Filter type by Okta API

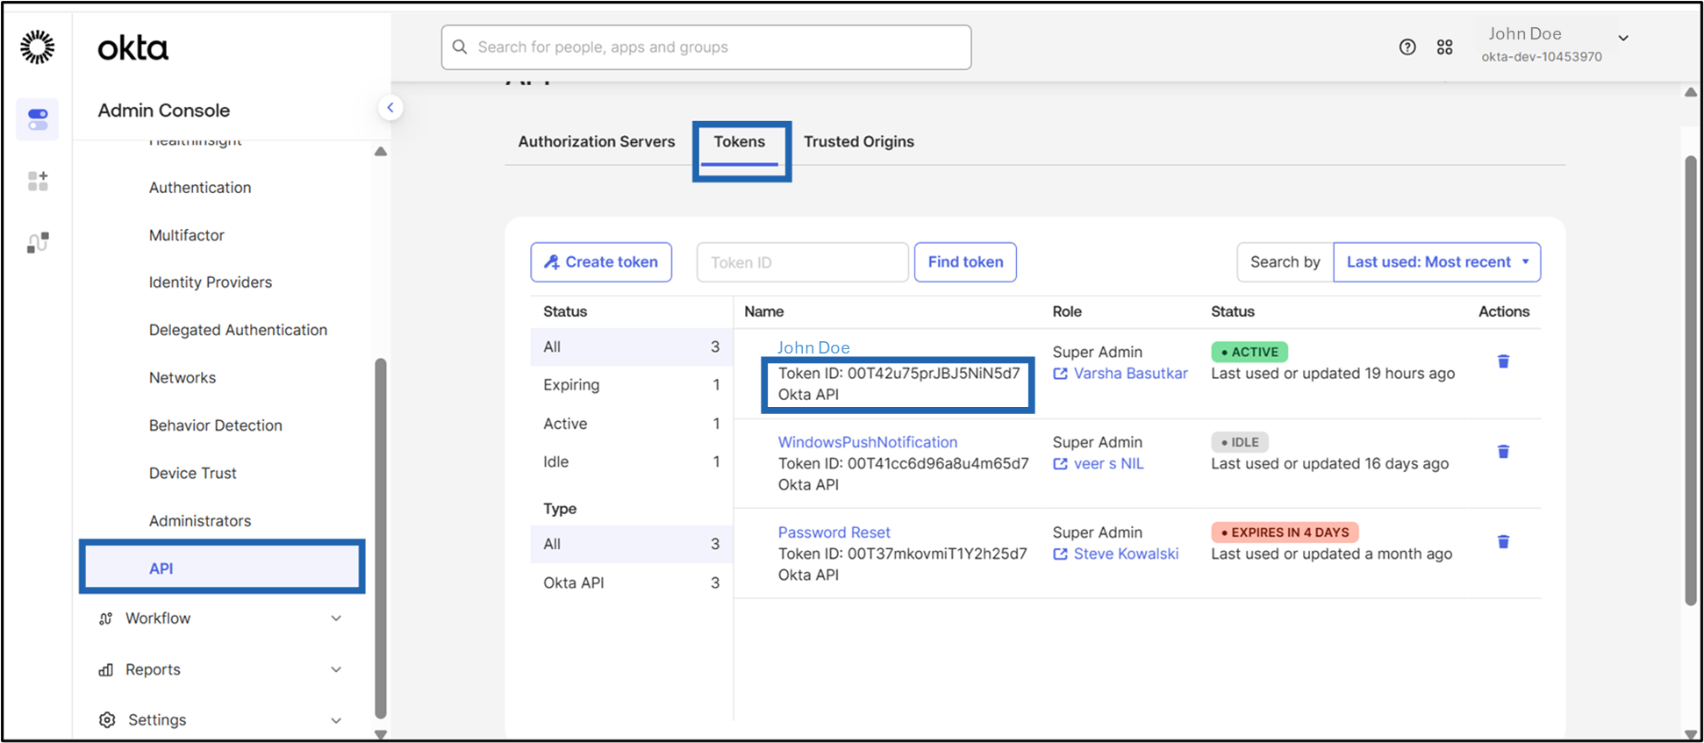point(632,583)
